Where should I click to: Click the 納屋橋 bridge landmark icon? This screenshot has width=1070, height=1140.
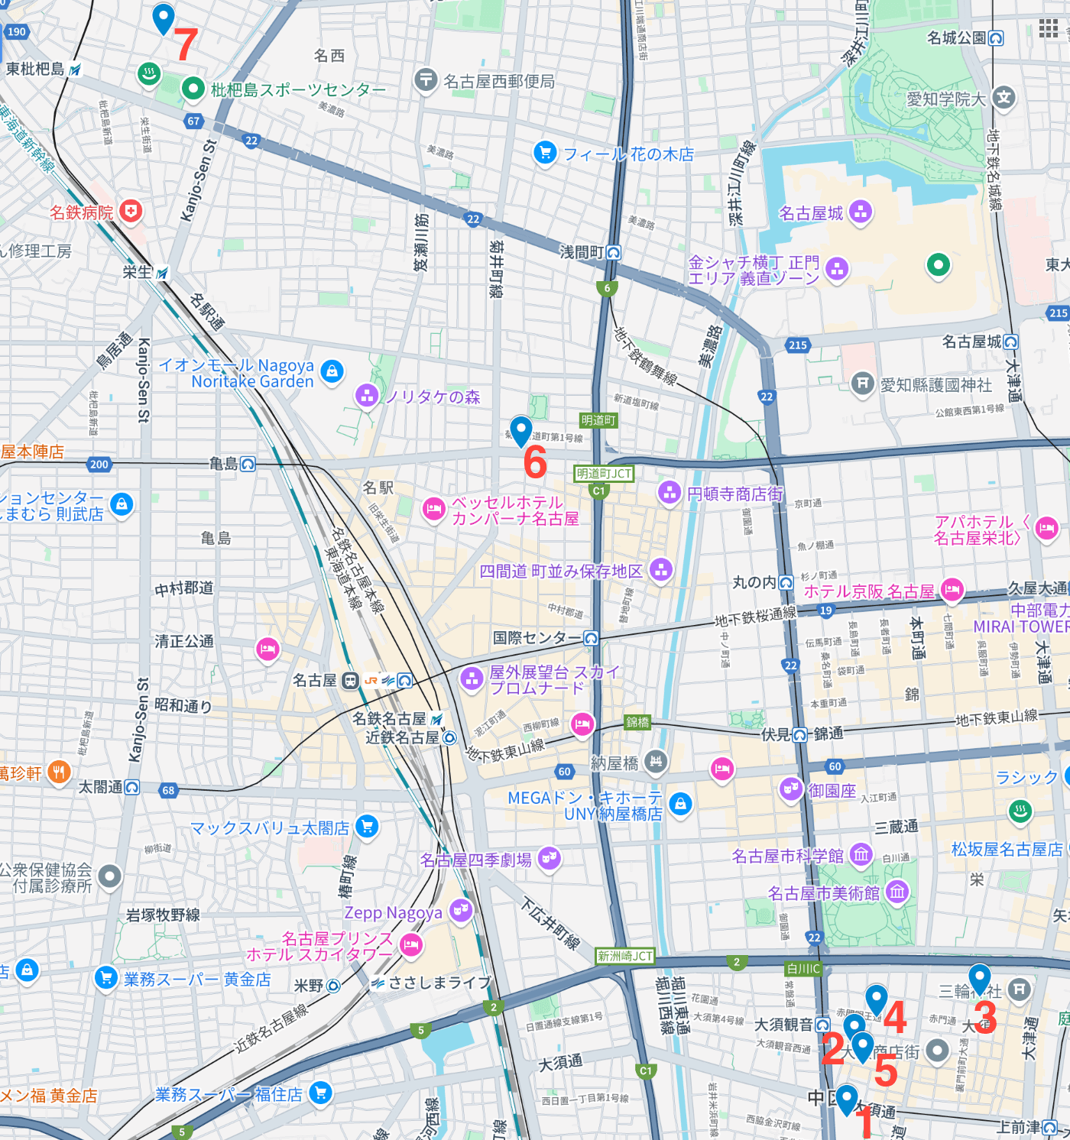(656, 761)
